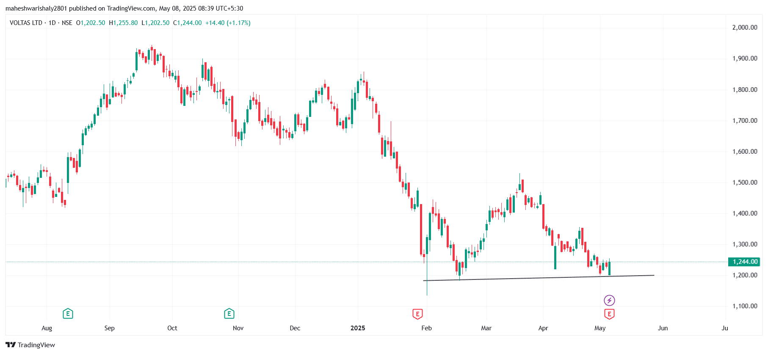Click the Nov label on time axis
Viewport: 768px width, 354px height.
tap(238, 328)
